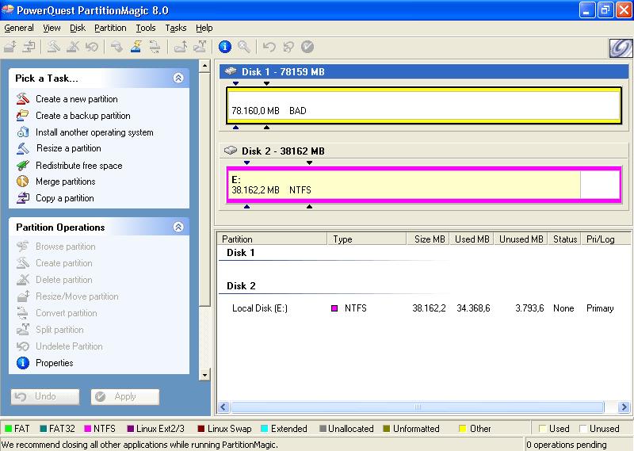
Task: Select the Local Disk (E:) row
Action: tap(423, 308)
